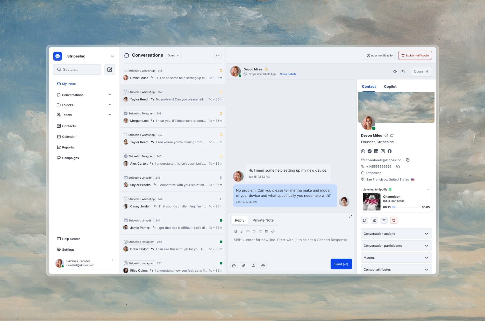Image resolution: width=485 pixels, height=321 pixels.
Task: Expand Conversation actions panel
Action: click(x=396, y=234)
